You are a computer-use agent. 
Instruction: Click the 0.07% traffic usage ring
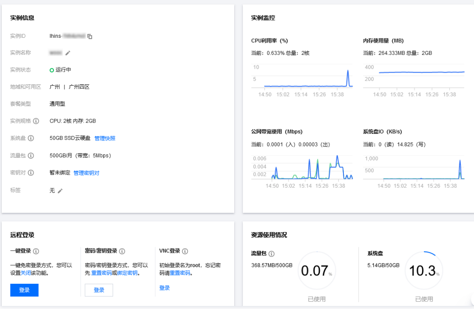(317, 270)
